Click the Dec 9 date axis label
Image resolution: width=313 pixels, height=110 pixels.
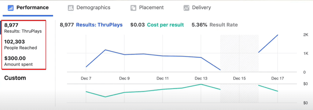coord(124,79)
